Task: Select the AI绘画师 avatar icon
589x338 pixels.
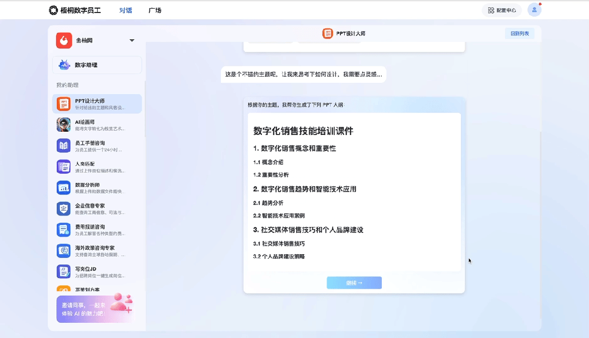Action: pyautogui.click(x=63, y=125)
